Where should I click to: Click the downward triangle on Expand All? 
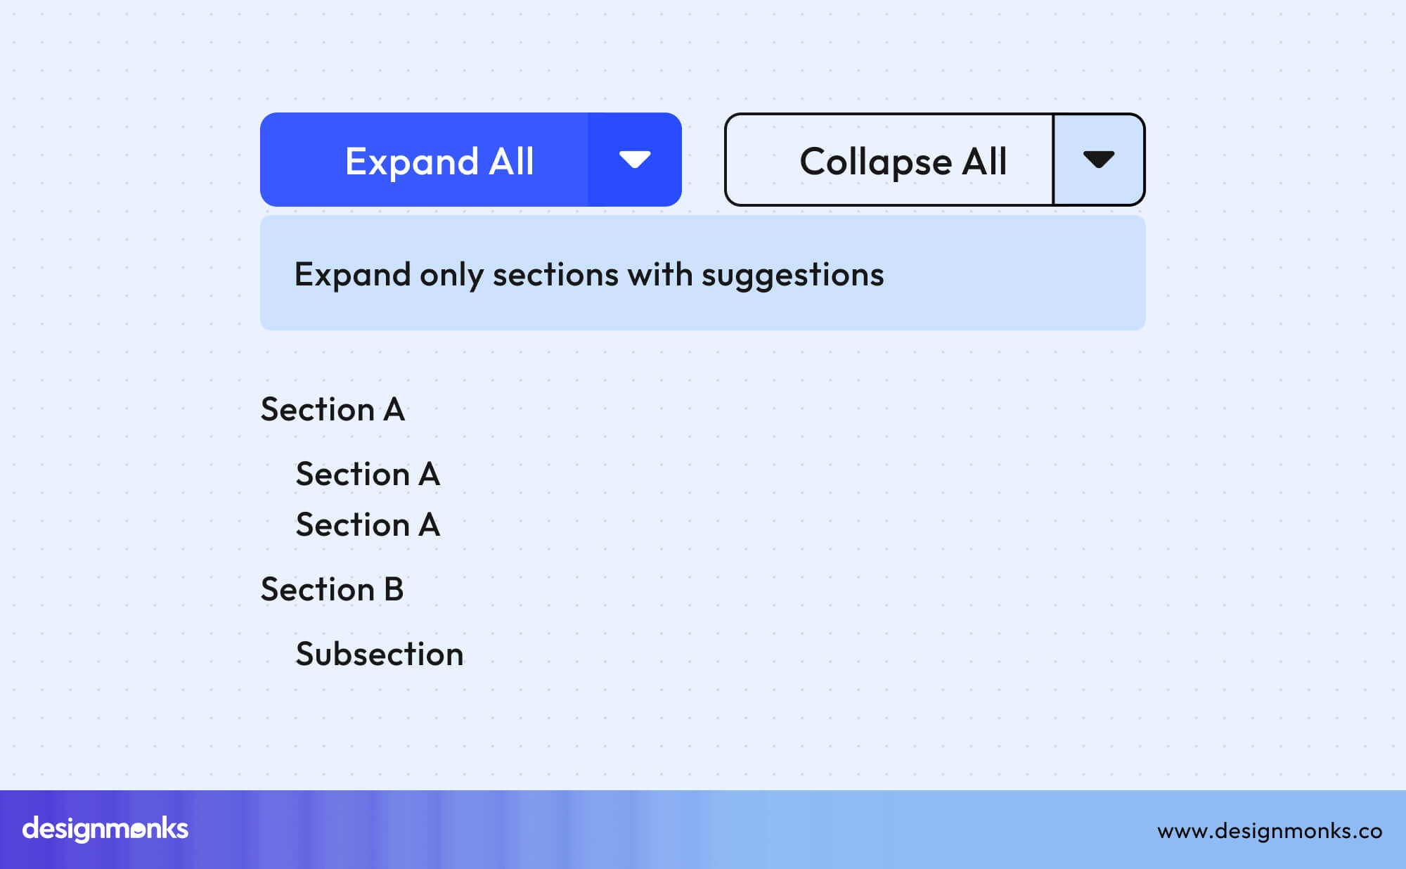[x=635, y=160]
